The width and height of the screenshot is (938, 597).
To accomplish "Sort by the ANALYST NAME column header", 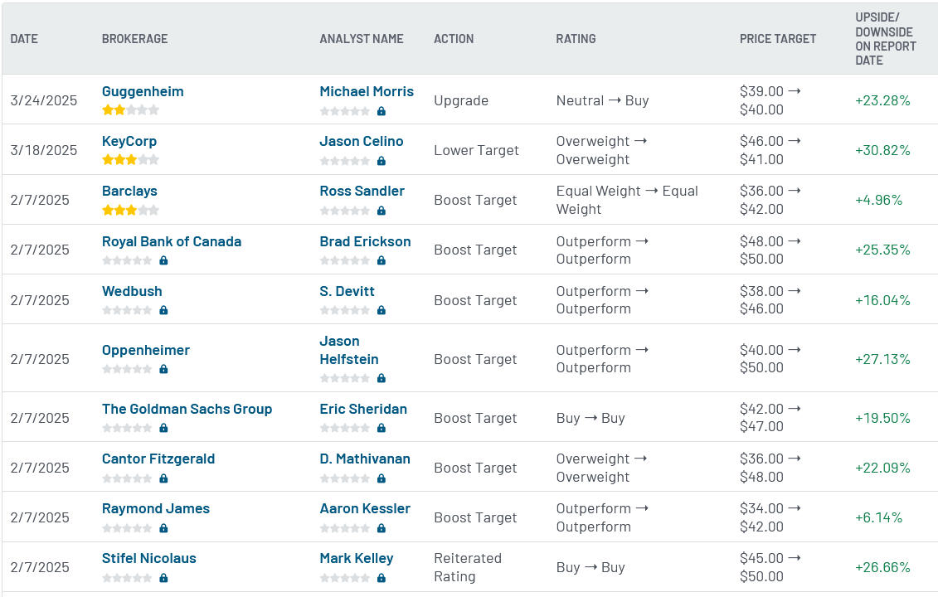I will coord(362,39).
